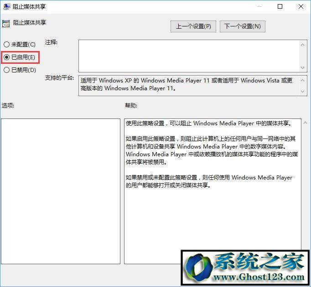The width and height of the screenshot is (311, 287).
Task: Click the help text starting 使用此策略设置
Action: pos(209,123)
